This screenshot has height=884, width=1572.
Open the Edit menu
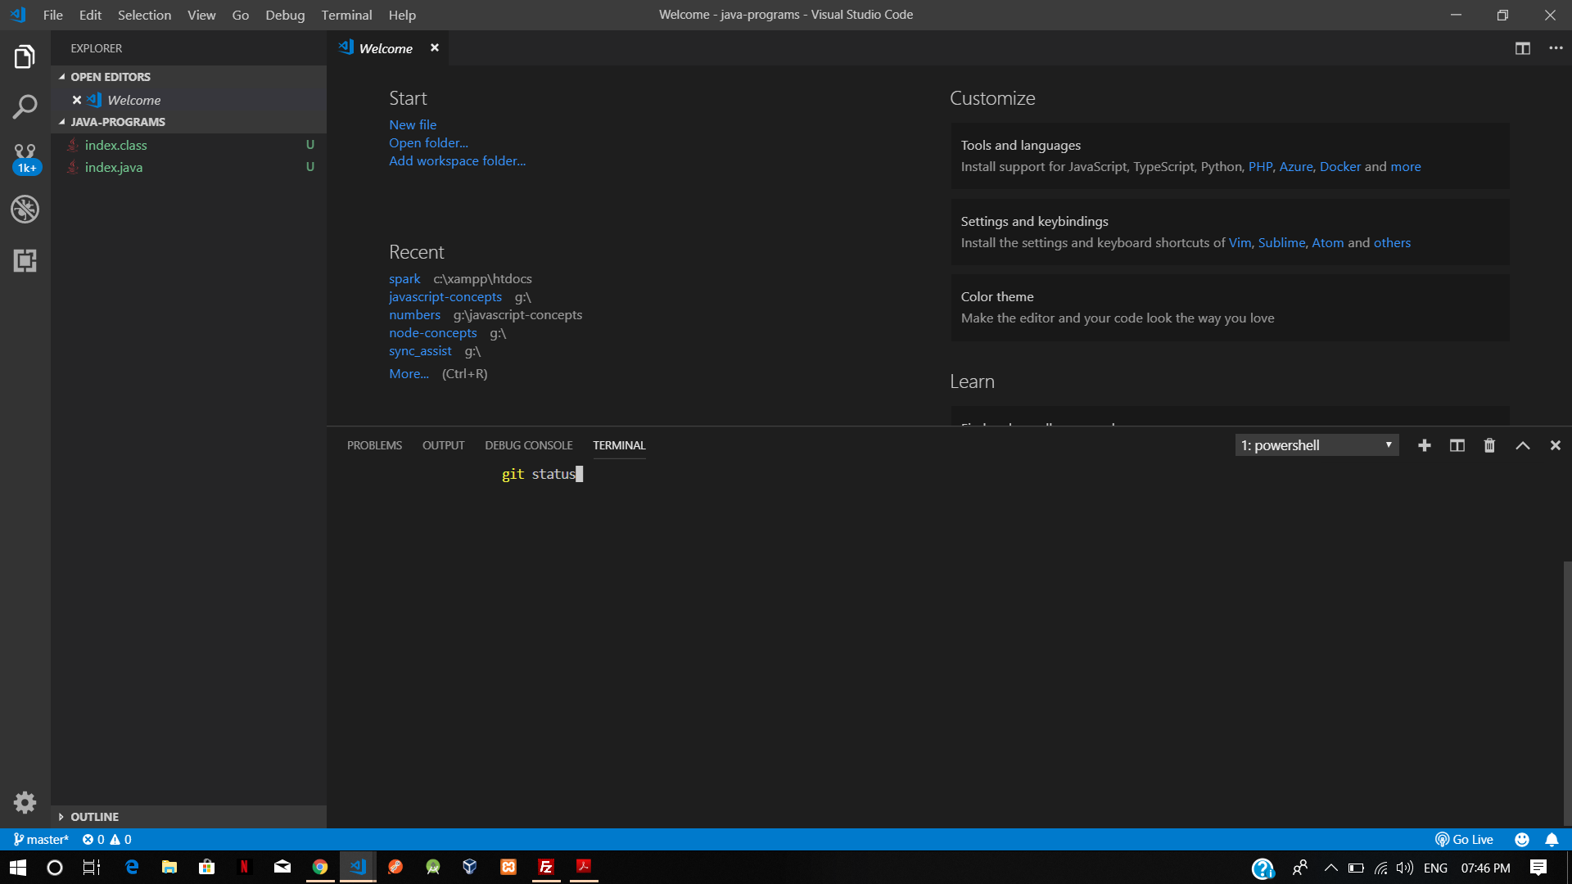pos(90,15)
